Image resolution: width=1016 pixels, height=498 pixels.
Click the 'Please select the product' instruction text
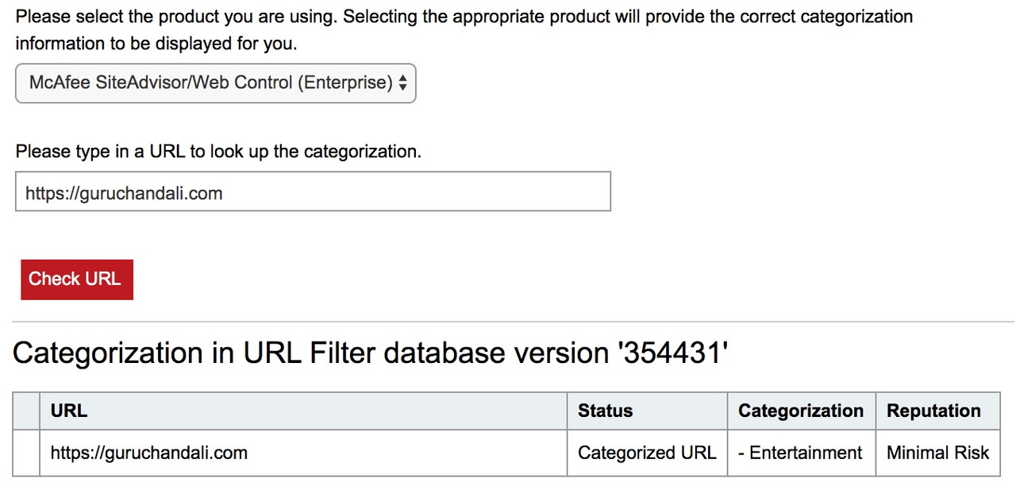coord(464,29)
